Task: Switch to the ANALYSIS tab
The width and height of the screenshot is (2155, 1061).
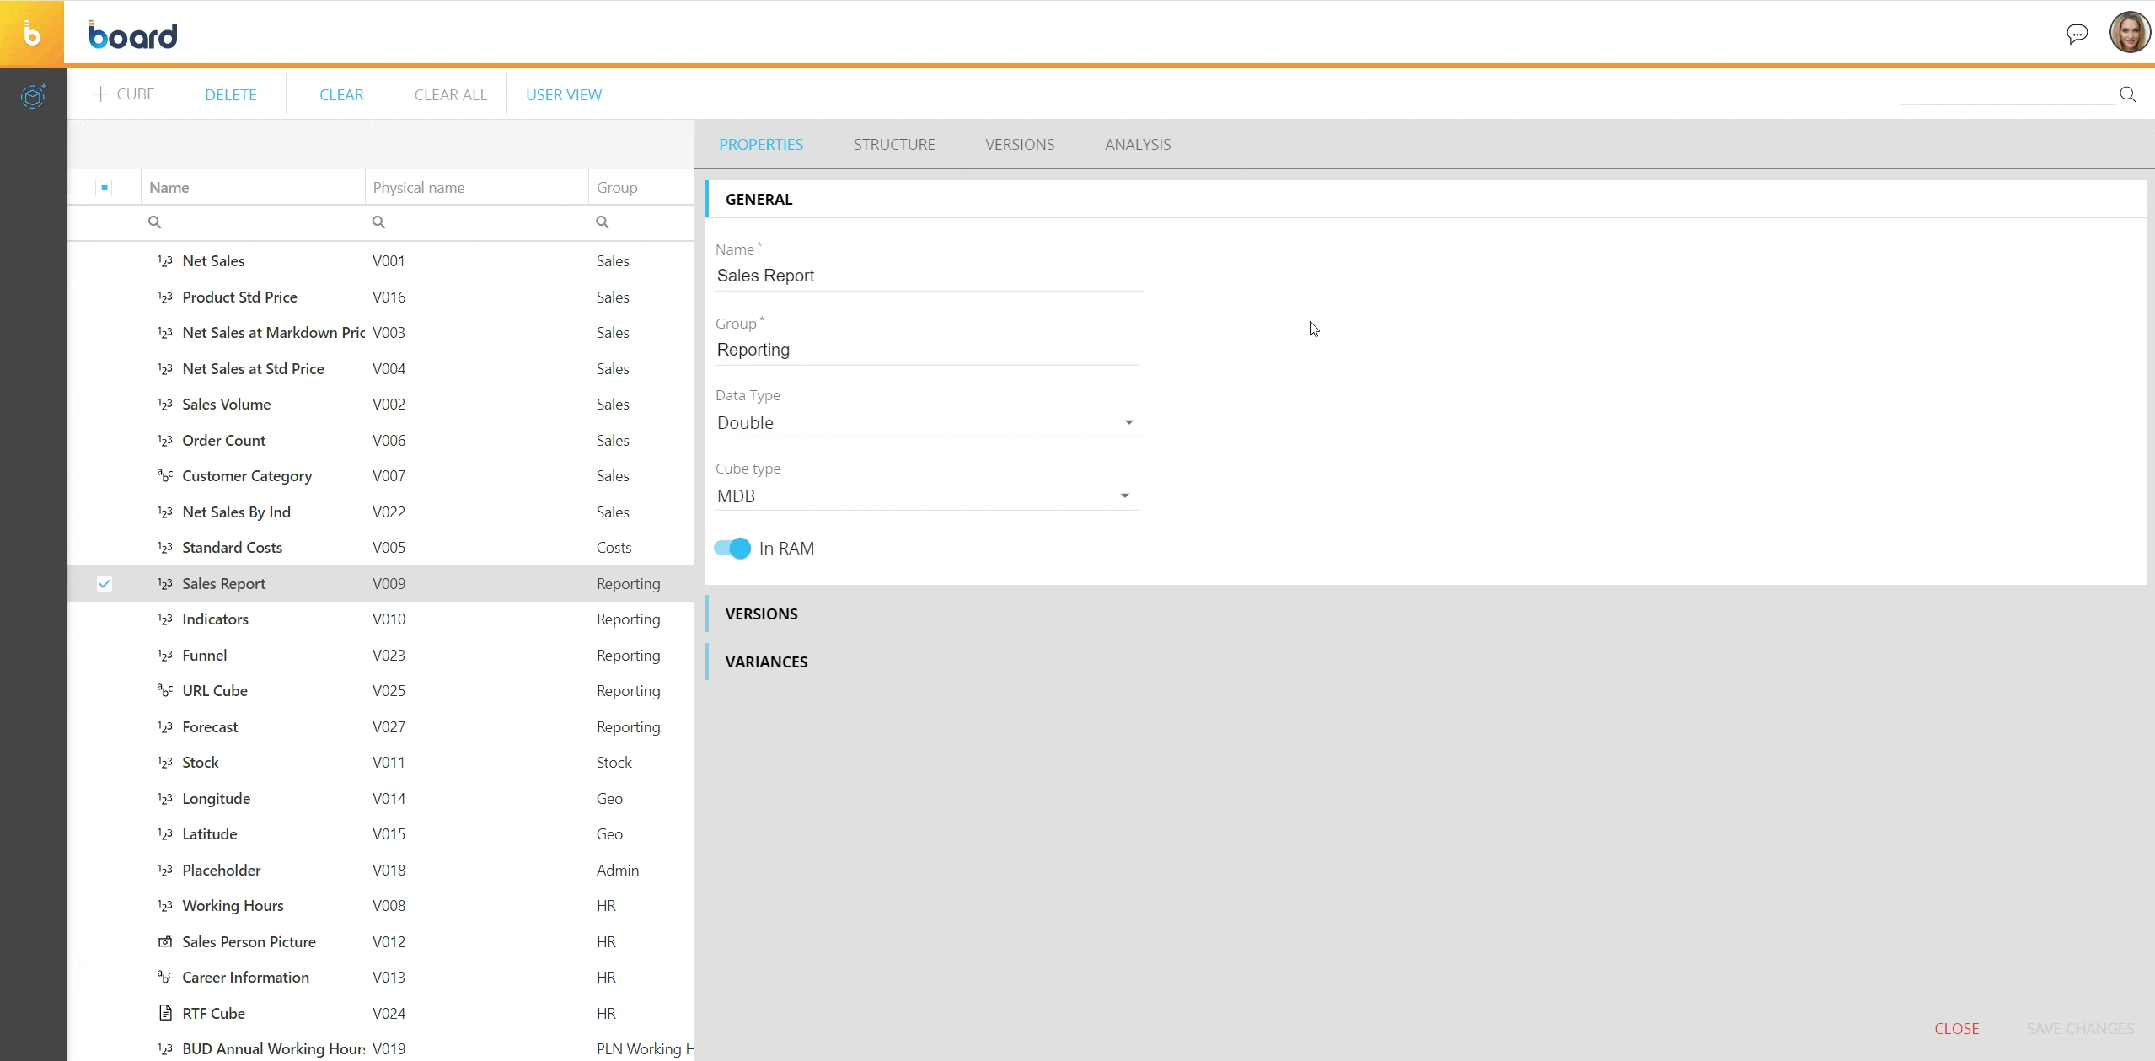Action: [x=1137, y=144]
